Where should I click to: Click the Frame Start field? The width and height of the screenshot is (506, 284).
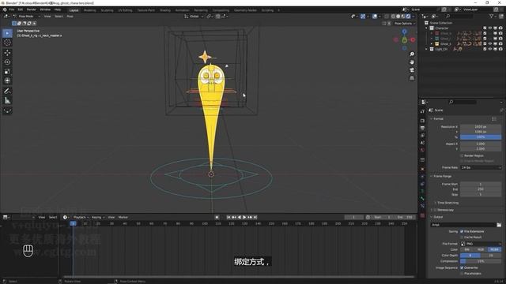point(481,184)
